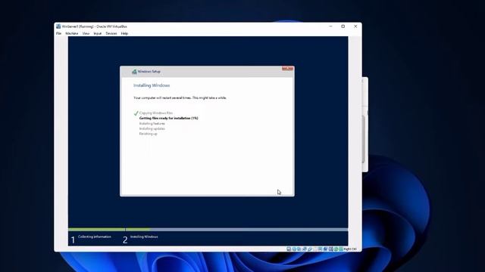485x272 pixels.
Task: Click the hard disk activity status icon
Action: point(289,249)
